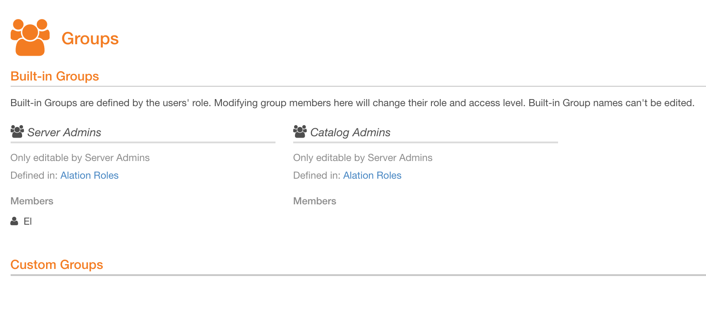The height and width of the screenshot is (322, 706).
Task: Click 'Only editable by Server Admins' under Catalog Admins
Action: [363, 158]
